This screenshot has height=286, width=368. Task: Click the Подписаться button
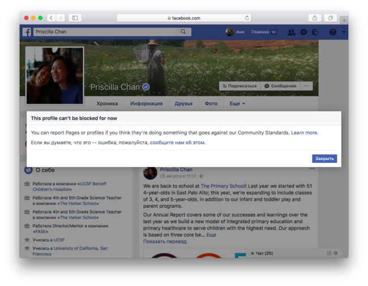[x=239, y=86]
